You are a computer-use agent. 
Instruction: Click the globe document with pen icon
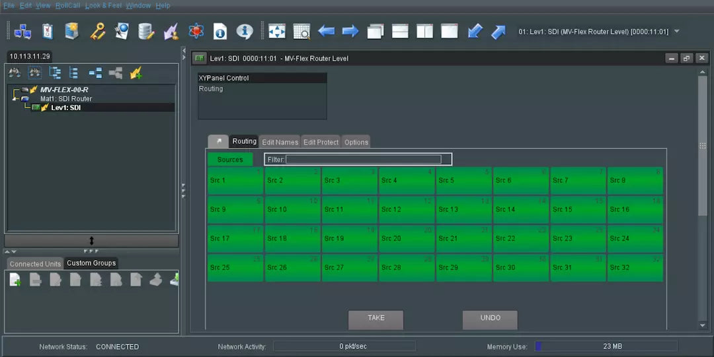point(122,32)
